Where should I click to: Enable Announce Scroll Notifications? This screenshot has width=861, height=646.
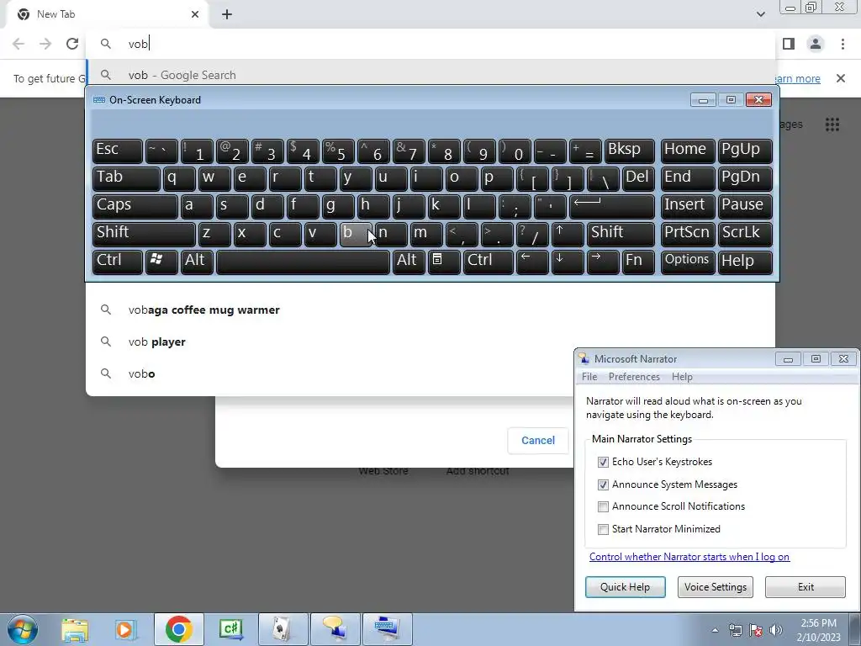[603, 506]
